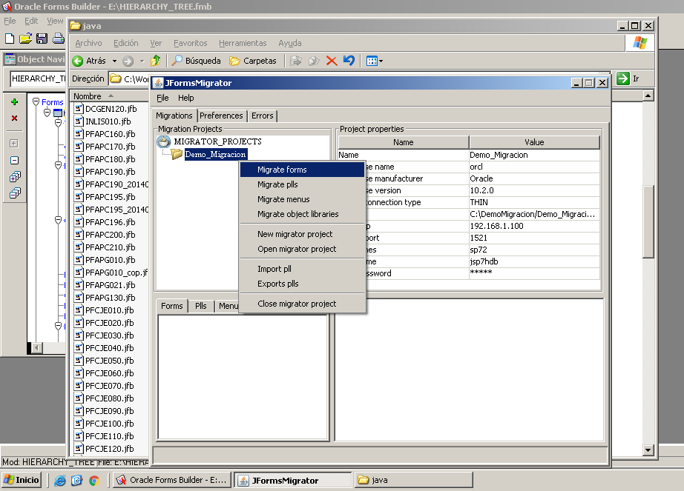Click the Collapse icon in Object Navigator side toolbar
Viewport: 684px width, 491px height.
point(14,160)
